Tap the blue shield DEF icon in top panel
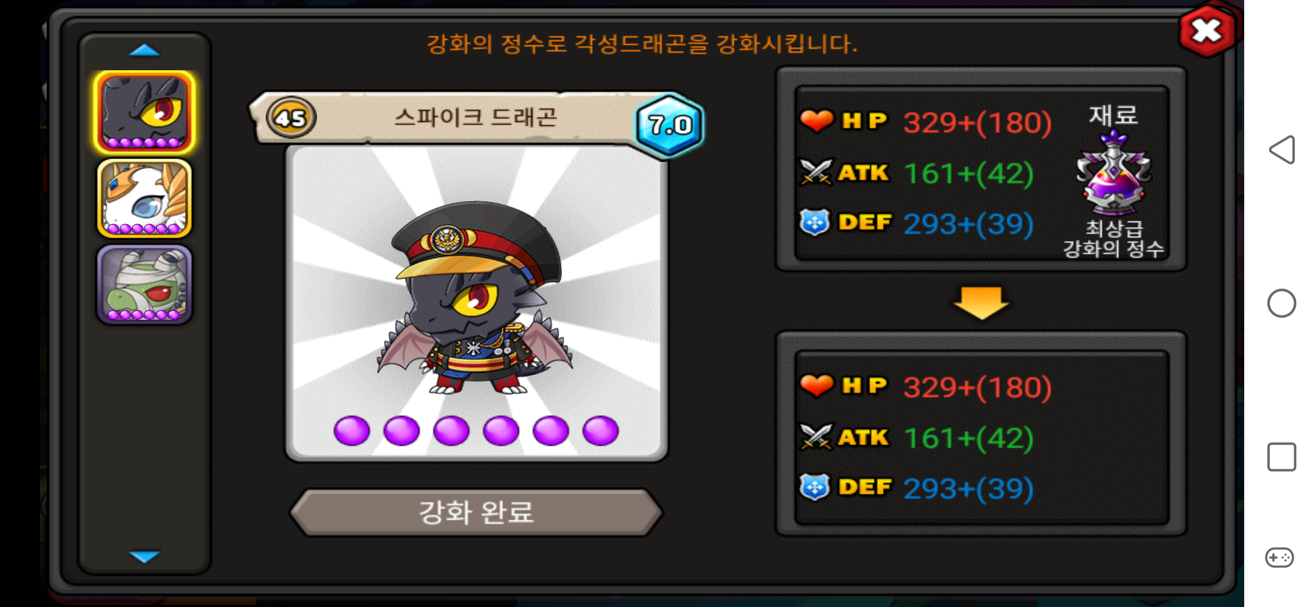The image size is (1315, 607). point(815,223)
